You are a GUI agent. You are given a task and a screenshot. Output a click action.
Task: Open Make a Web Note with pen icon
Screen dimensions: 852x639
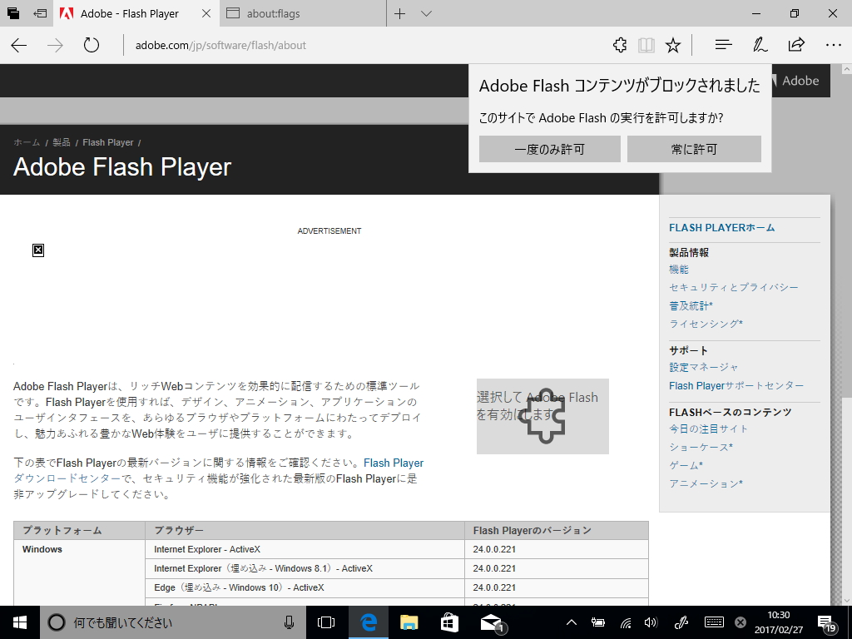point(760,45)
